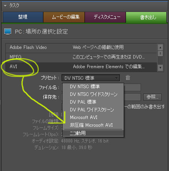This screenshot has width=169, height=171.
Task: Open the ディスクメニュー tab
Action: pyautogui.click(x=105, y=17)
